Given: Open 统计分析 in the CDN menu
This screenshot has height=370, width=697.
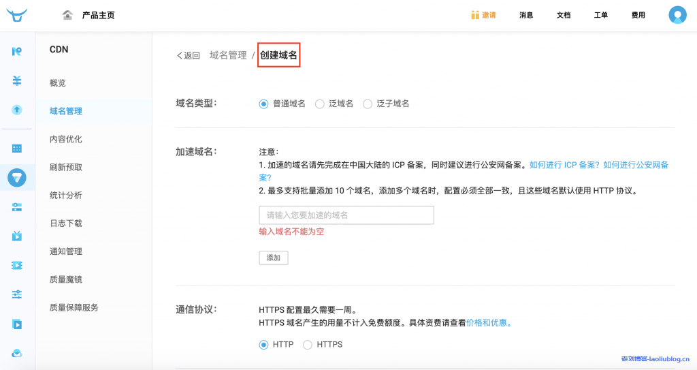Looking at the screenshot, I should coord(66,195).
